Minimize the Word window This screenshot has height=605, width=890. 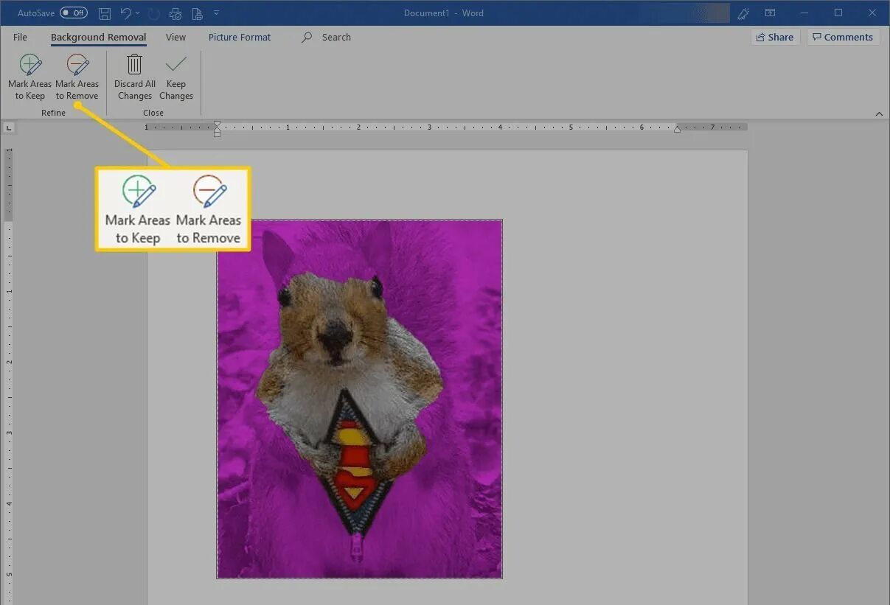click(804, 13)
